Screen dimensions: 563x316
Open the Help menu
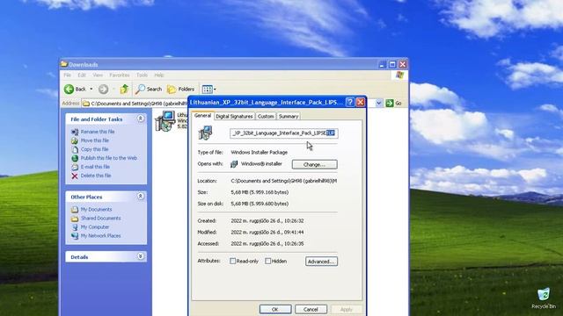159,75
